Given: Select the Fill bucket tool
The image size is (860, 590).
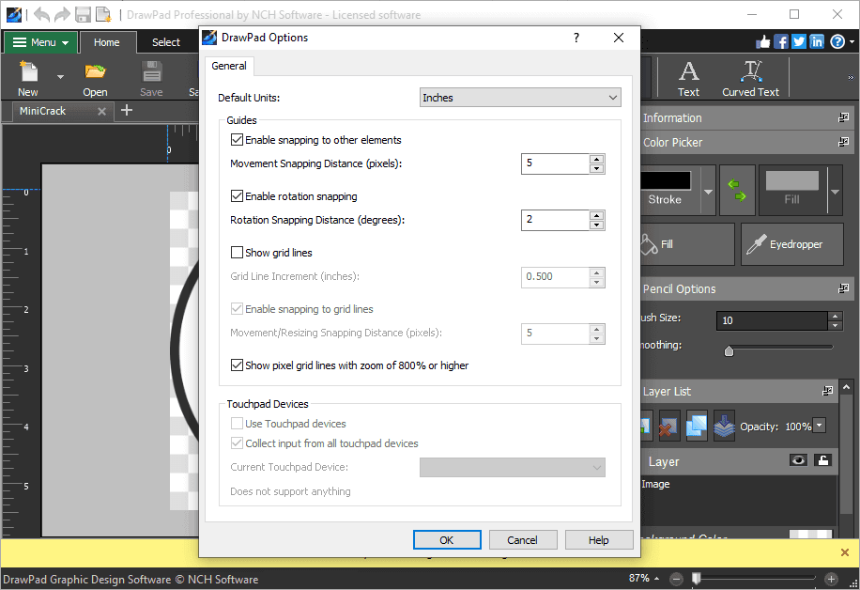Looking at the screenshot, I should 687,244.
